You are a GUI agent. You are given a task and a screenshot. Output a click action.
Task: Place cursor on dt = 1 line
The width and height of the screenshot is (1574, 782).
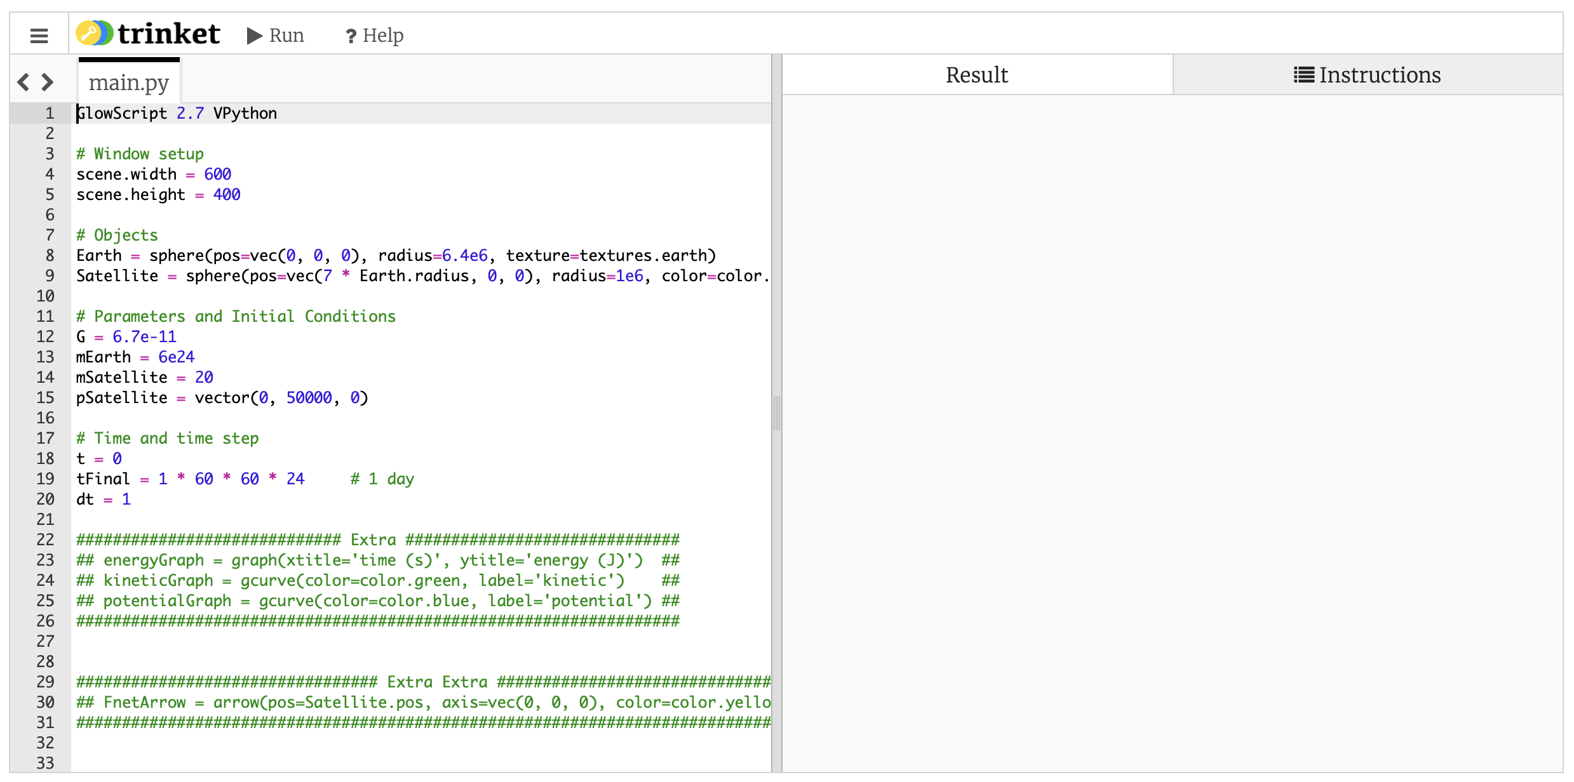click(104, 499)
